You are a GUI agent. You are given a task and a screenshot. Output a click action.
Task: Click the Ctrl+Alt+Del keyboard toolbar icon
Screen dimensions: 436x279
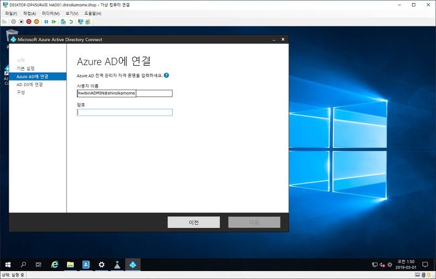tap(4, 22)
